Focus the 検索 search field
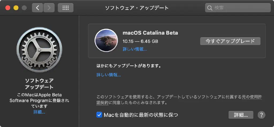The image size is (274, 127). click(238, 8)
